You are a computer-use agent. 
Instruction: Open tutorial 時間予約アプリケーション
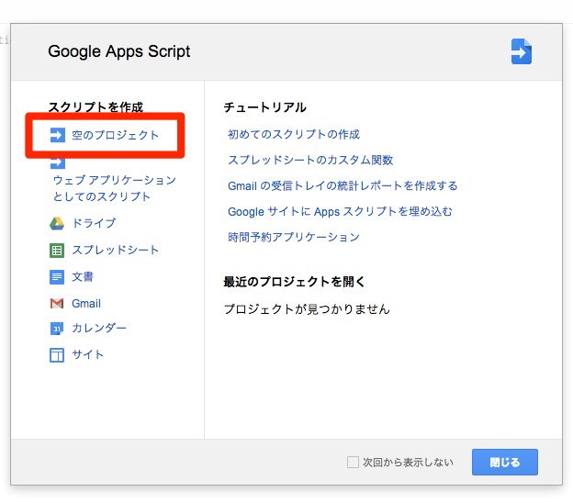tap(294, 237)
